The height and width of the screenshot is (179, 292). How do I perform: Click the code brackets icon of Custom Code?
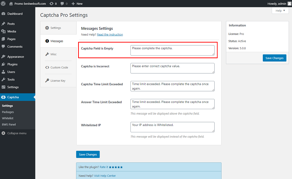47,67
